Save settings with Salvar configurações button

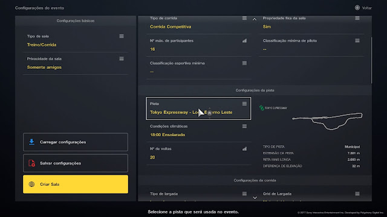point(76,163)
